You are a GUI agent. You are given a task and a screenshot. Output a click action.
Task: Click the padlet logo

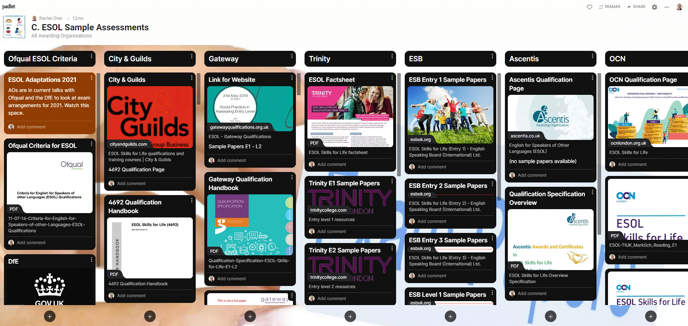[x=9, y=6]
